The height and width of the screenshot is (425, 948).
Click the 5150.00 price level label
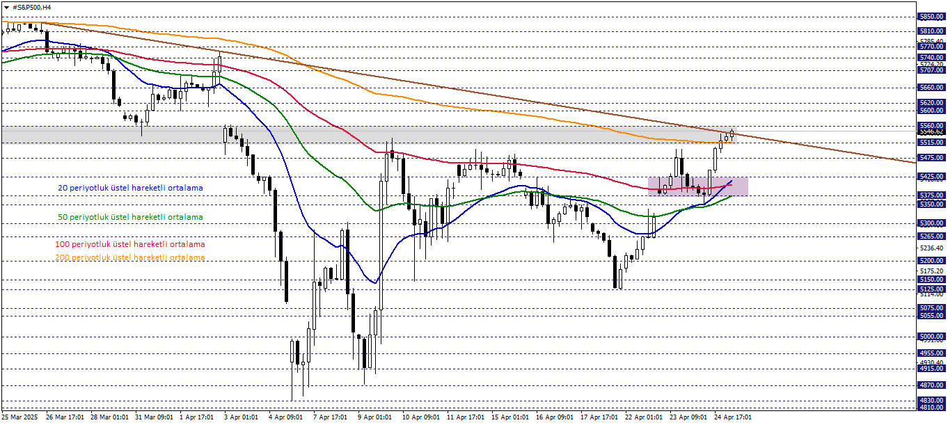click(931, 280)
